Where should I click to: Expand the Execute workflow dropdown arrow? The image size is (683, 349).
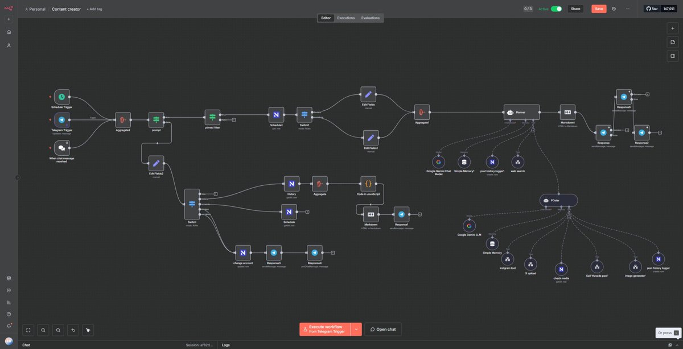pos(355,329)
